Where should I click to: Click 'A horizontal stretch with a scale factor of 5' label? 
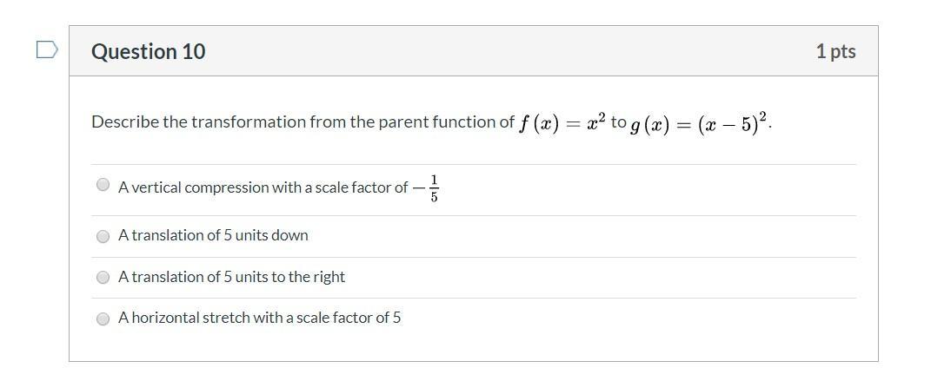(259, 318)
